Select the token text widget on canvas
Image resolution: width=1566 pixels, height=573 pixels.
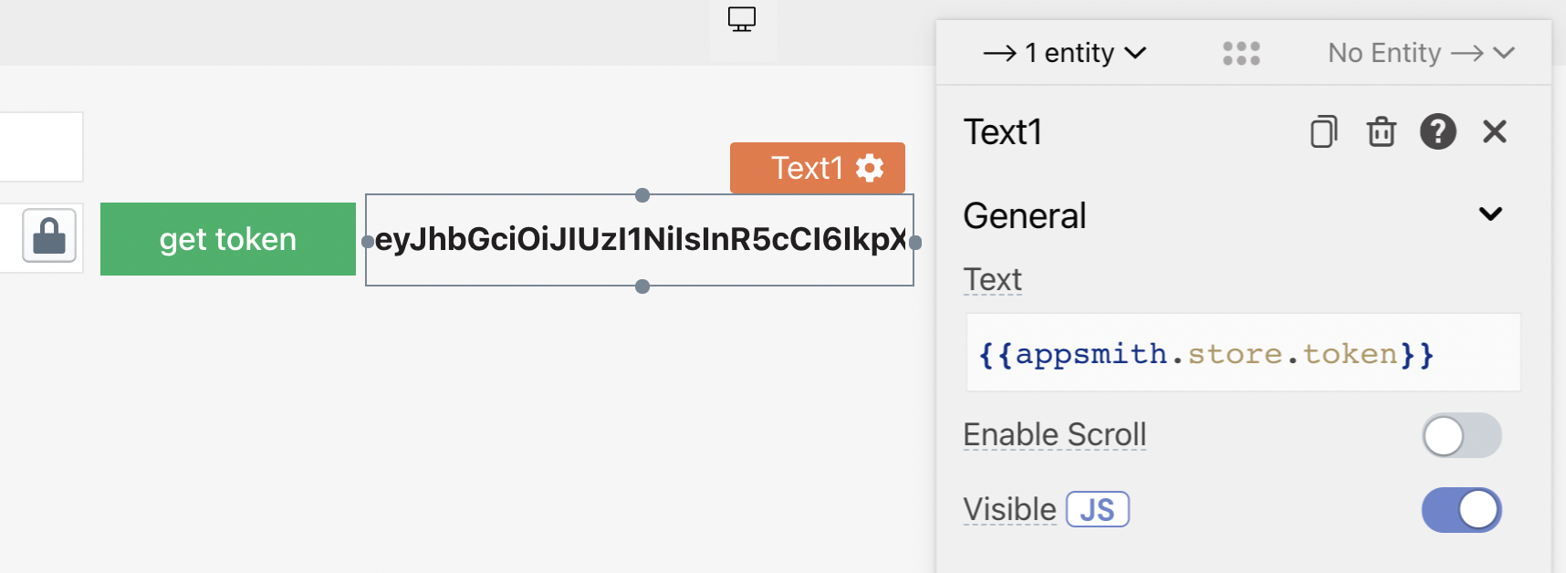(x=639, y=240)
